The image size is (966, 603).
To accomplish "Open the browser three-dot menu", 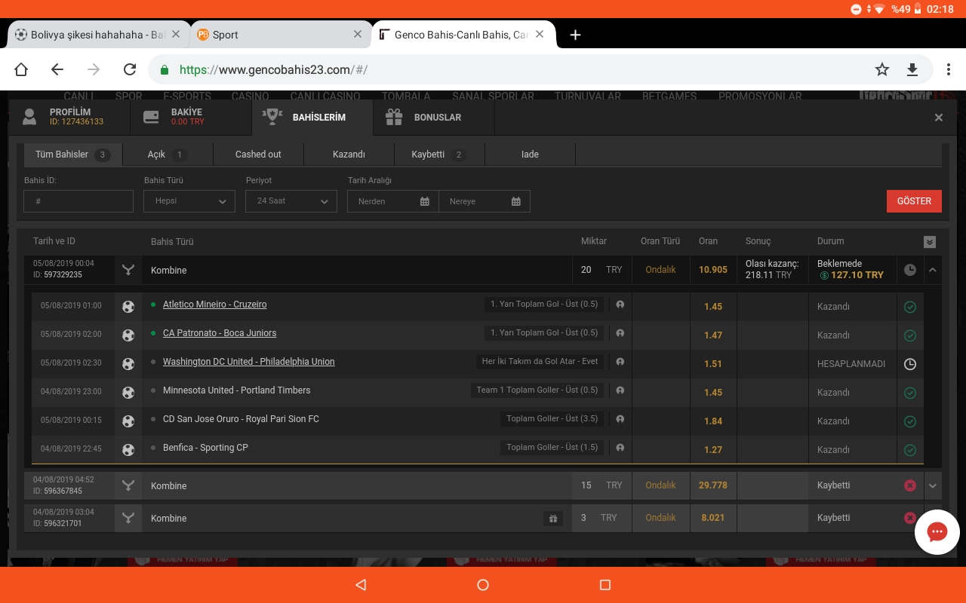I will point(949,70).
